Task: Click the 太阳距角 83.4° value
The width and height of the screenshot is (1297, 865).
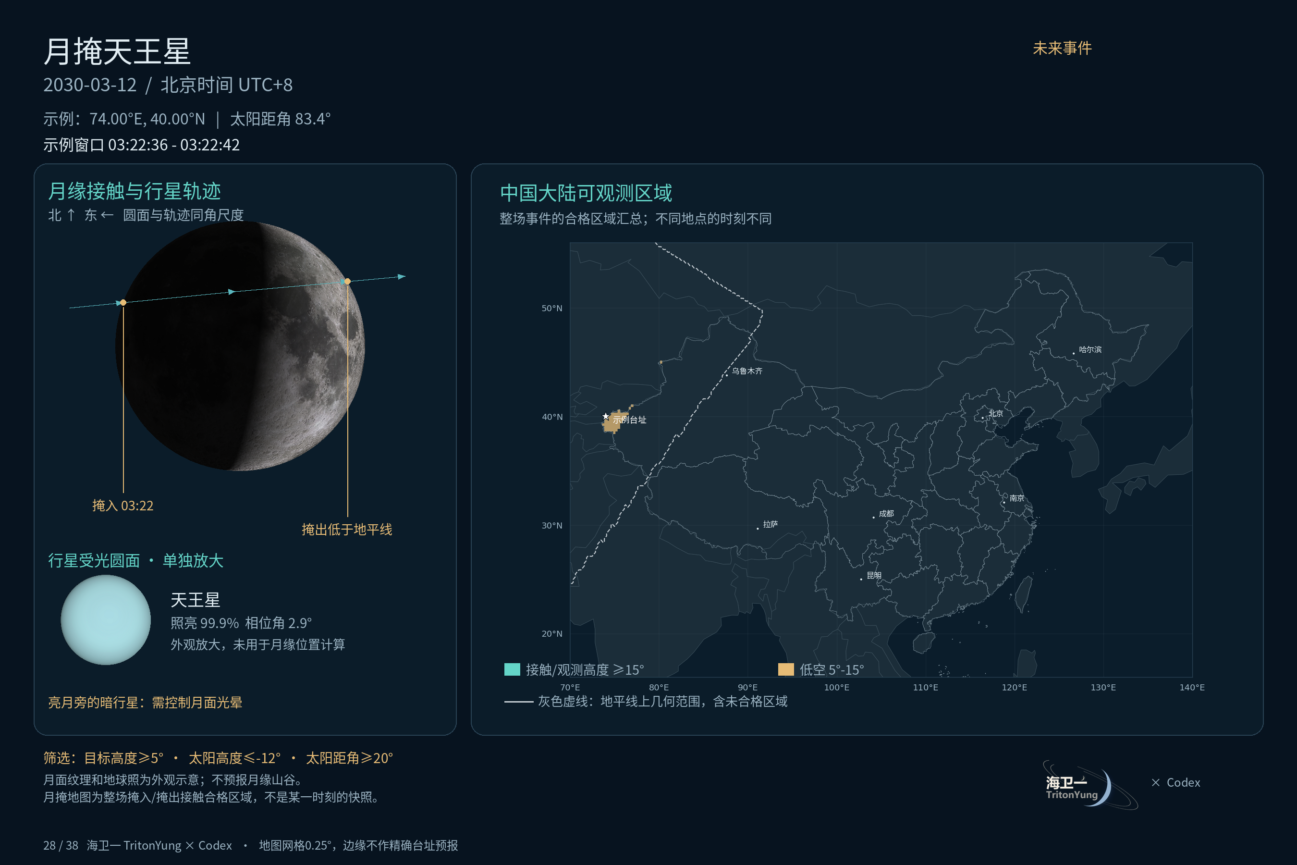Action: 280,119
